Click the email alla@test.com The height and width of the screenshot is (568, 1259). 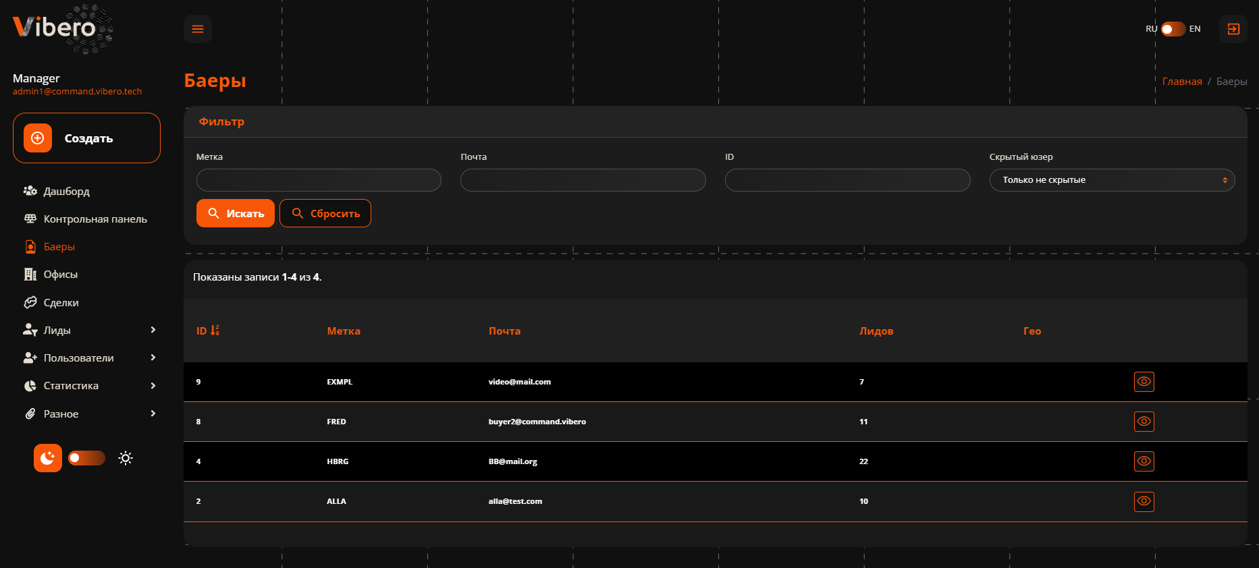pos(515,501)
